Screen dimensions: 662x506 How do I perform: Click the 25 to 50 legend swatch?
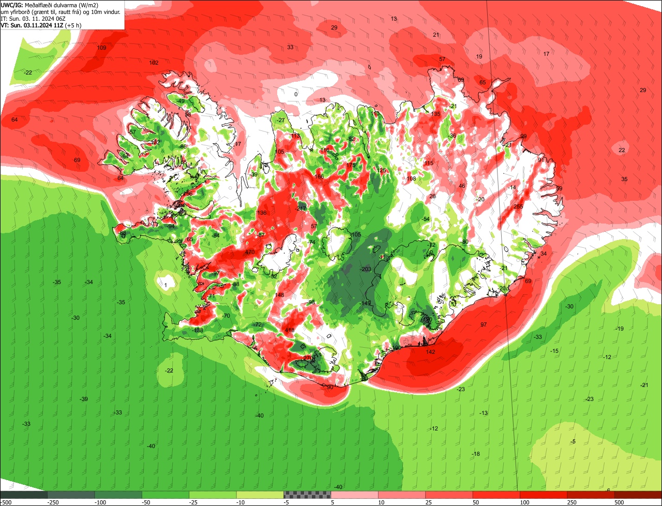pyautogui.click(x=449, y=495)
